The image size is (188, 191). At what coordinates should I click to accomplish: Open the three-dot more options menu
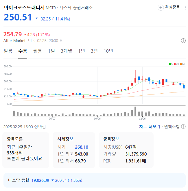pos(185,7)
